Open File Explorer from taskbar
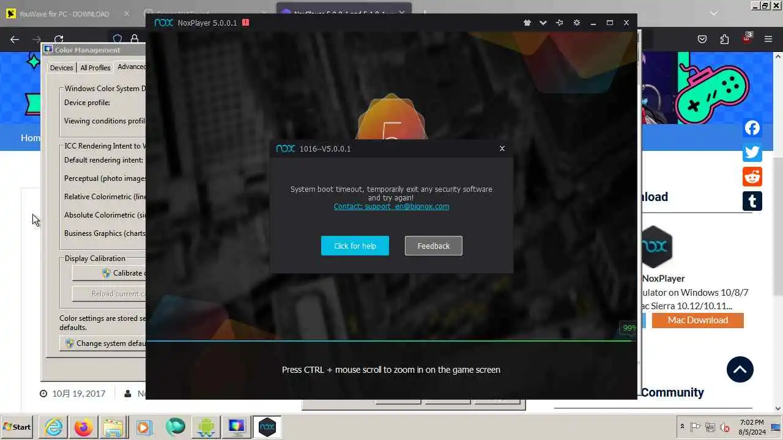This screenshot has width=783, height=440. pos(113,427)
